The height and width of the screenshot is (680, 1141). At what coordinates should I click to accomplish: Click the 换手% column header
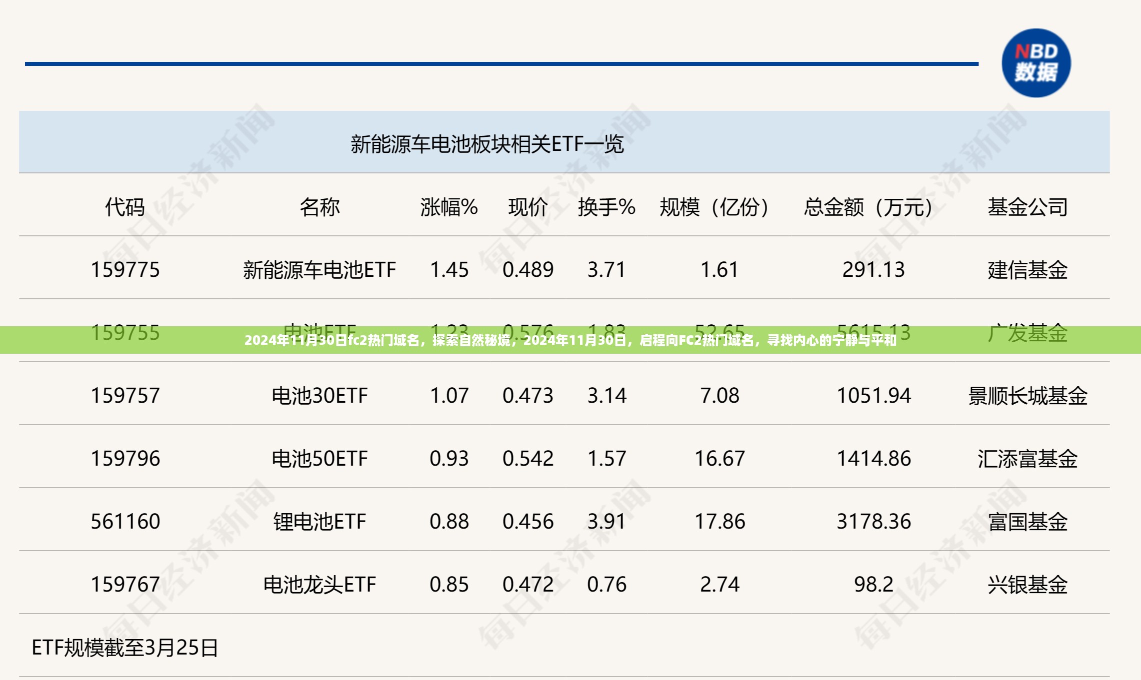coord(606,207)
